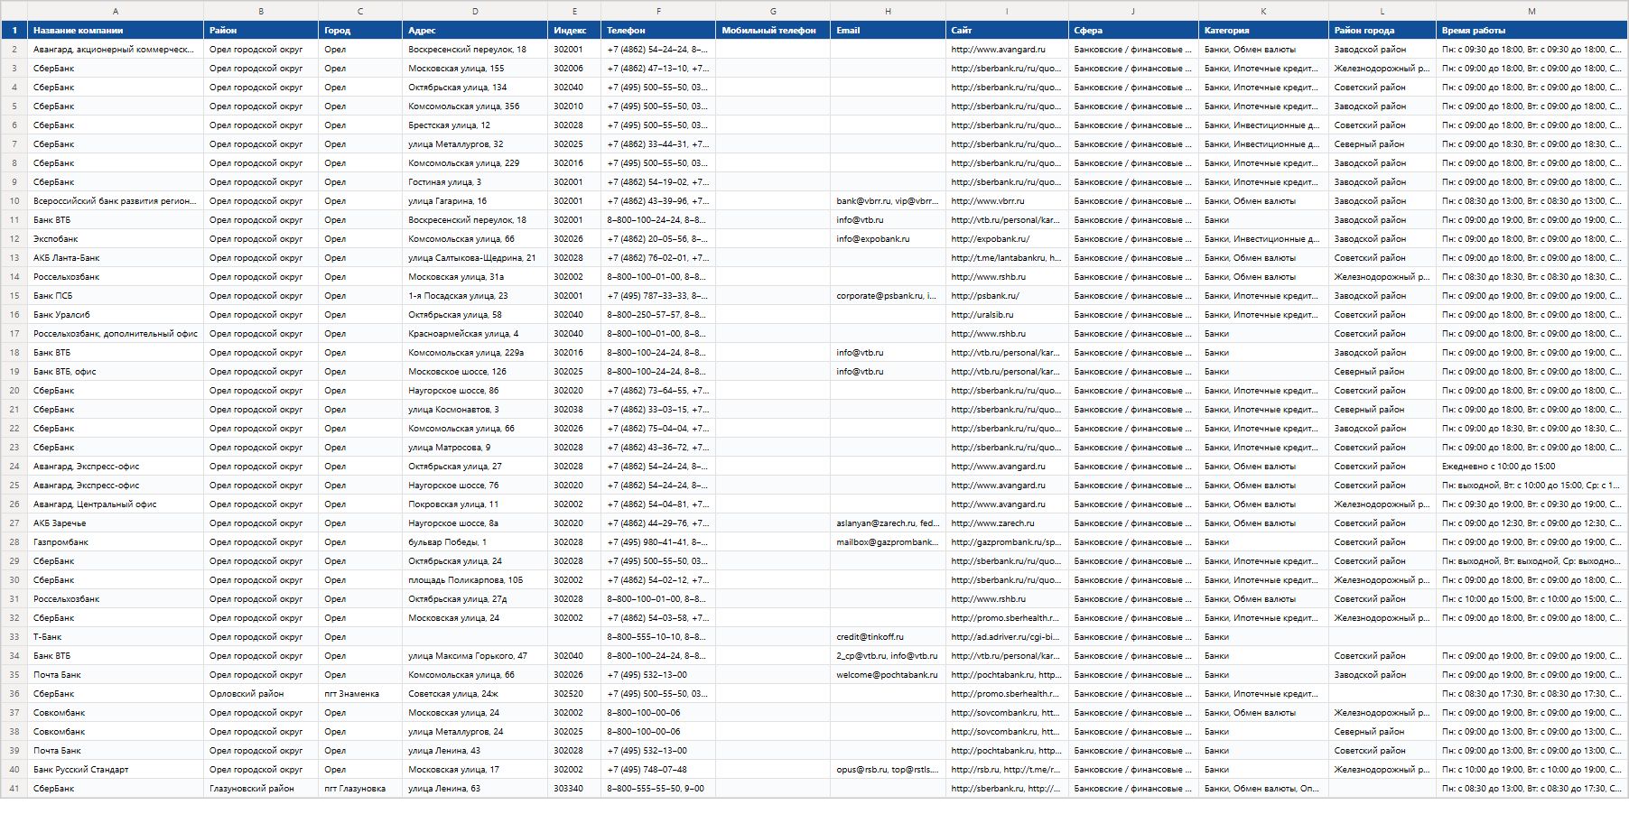Select row 41 by its row number
Viewport: 1629px width, 814px height.
coord(14,789)
